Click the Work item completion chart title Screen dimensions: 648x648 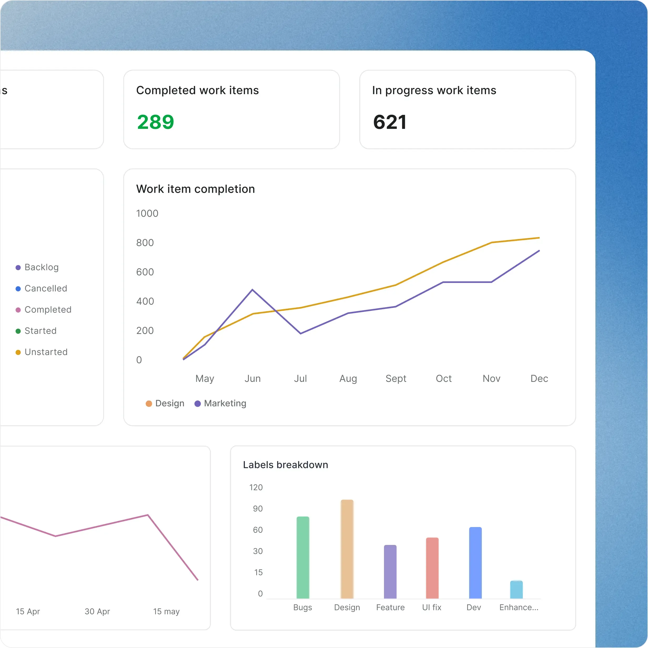(x=196, y=189)
